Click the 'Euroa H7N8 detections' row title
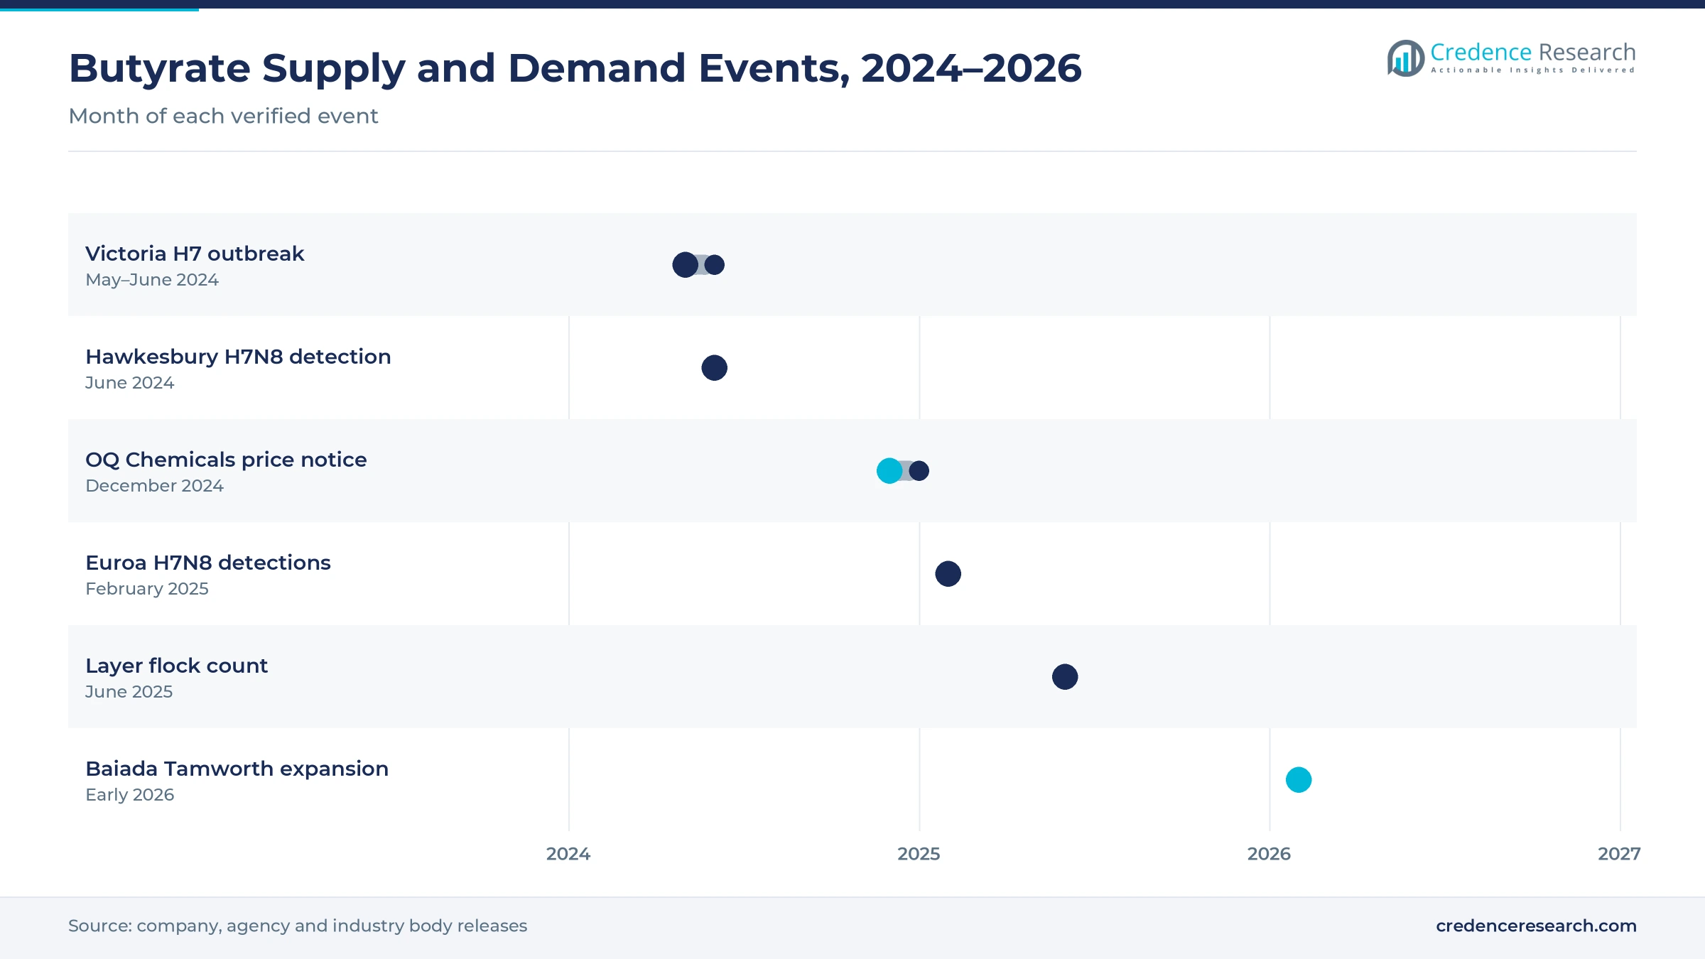This screenshot has height=959, width=1705. 208,563
